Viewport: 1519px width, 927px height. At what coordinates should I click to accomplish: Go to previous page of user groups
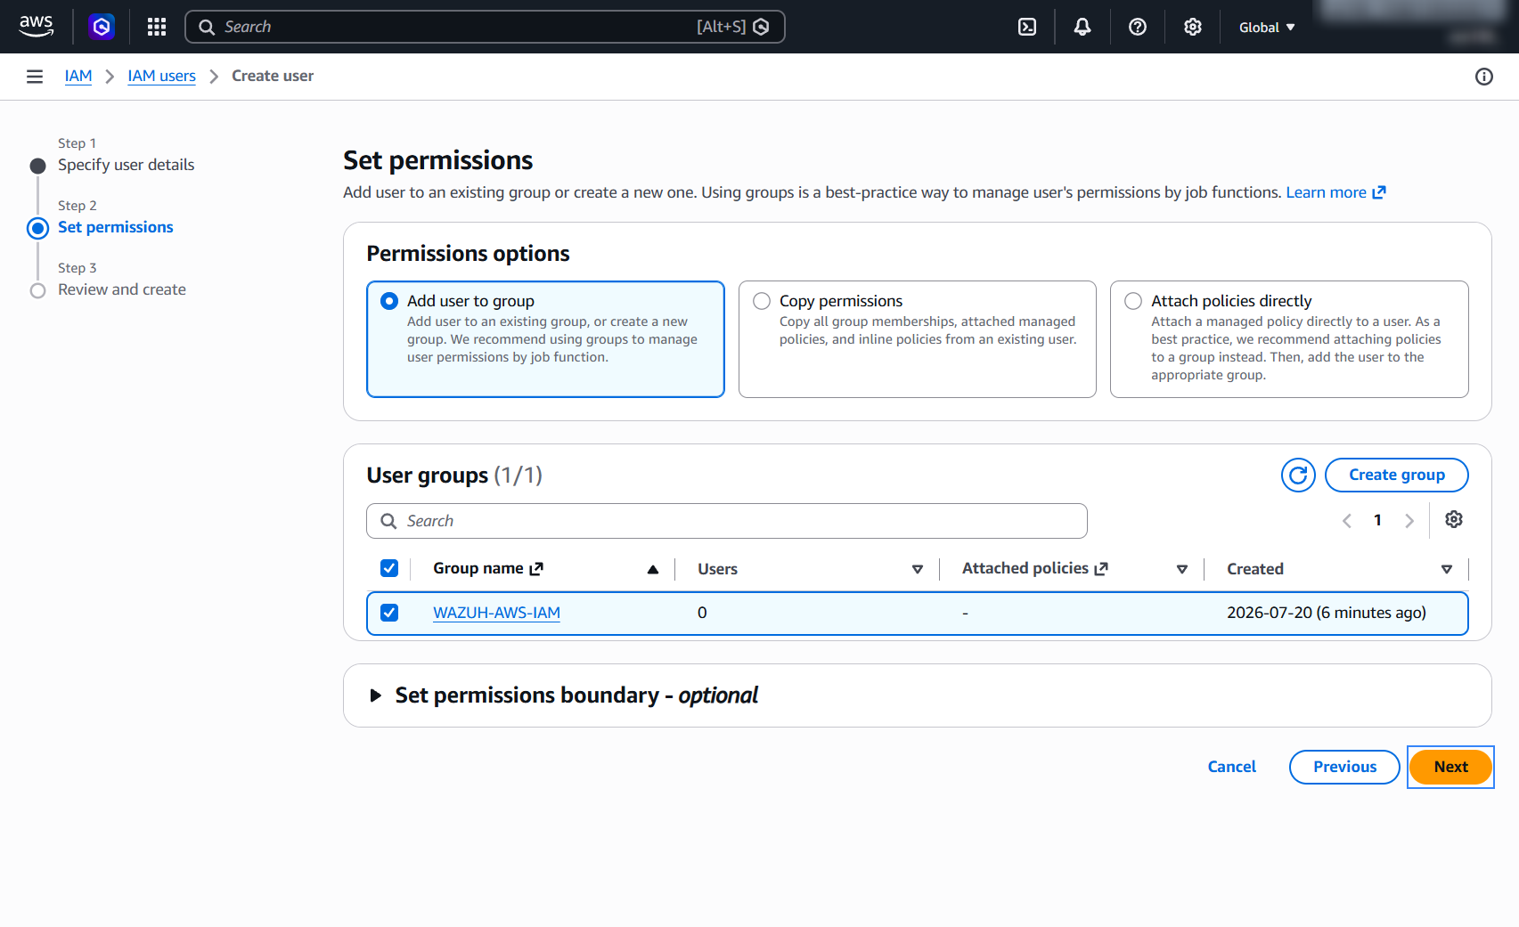[1347, 521]
